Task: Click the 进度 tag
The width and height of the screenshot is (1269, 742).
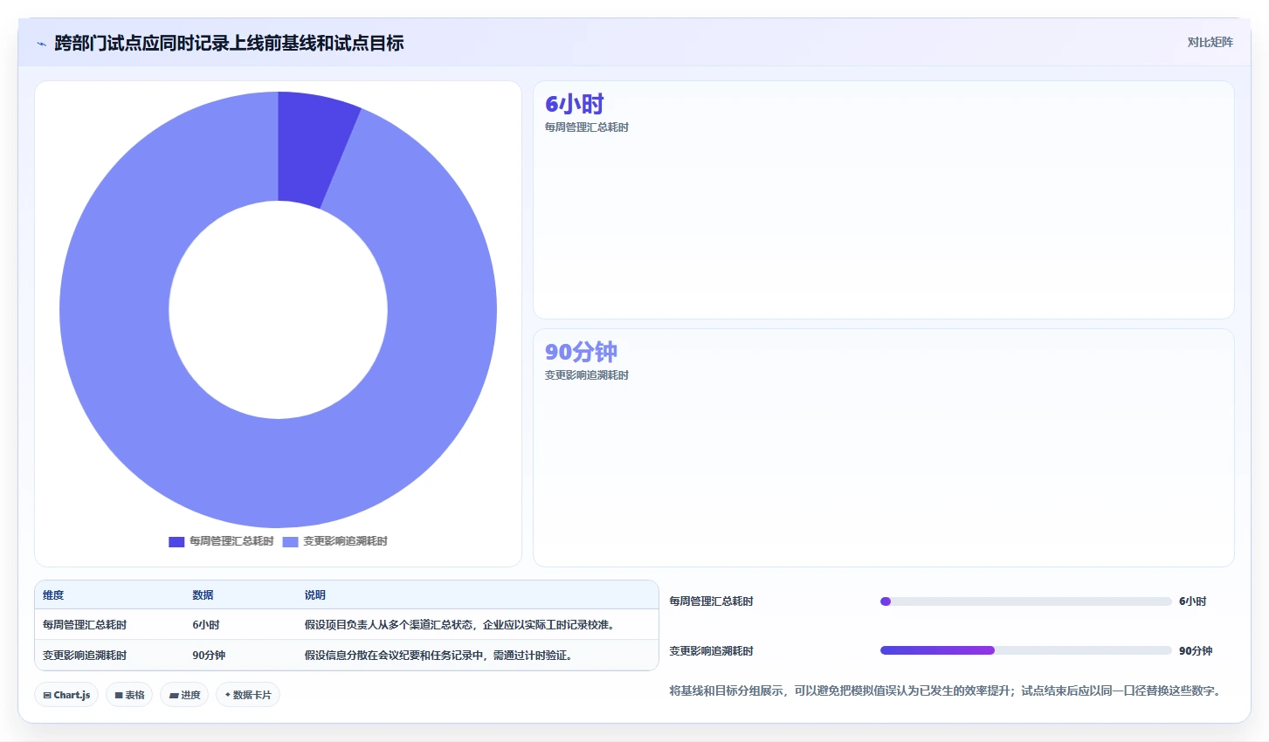Action: pos(184,695)
